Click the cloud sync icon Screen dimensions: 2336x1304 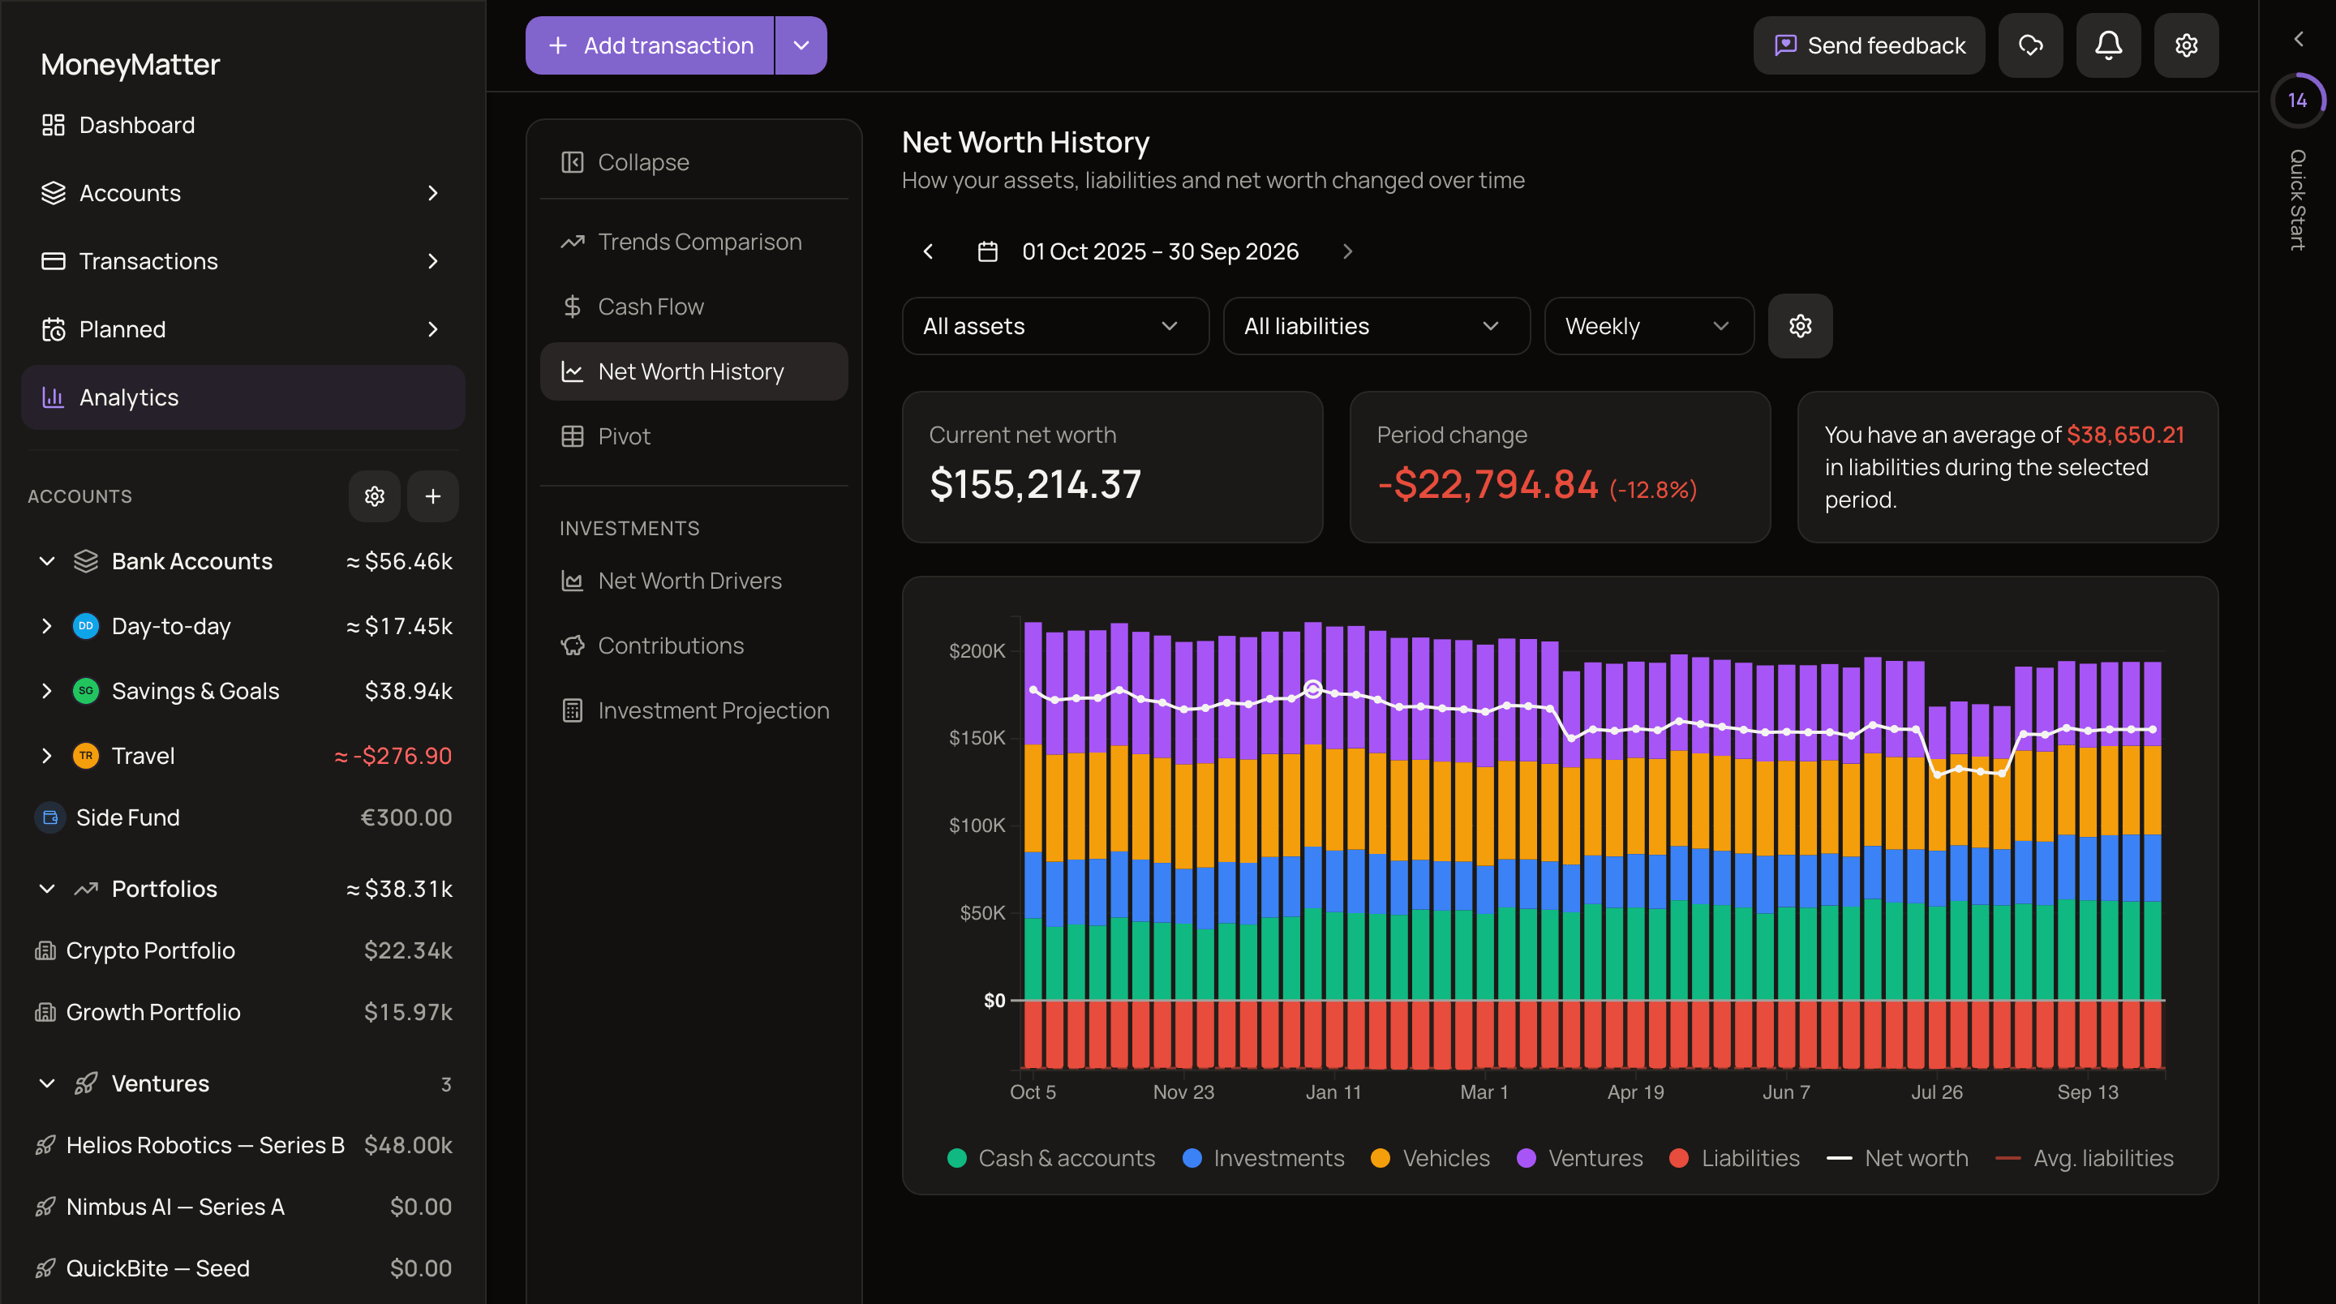[x=2030, y=45]
